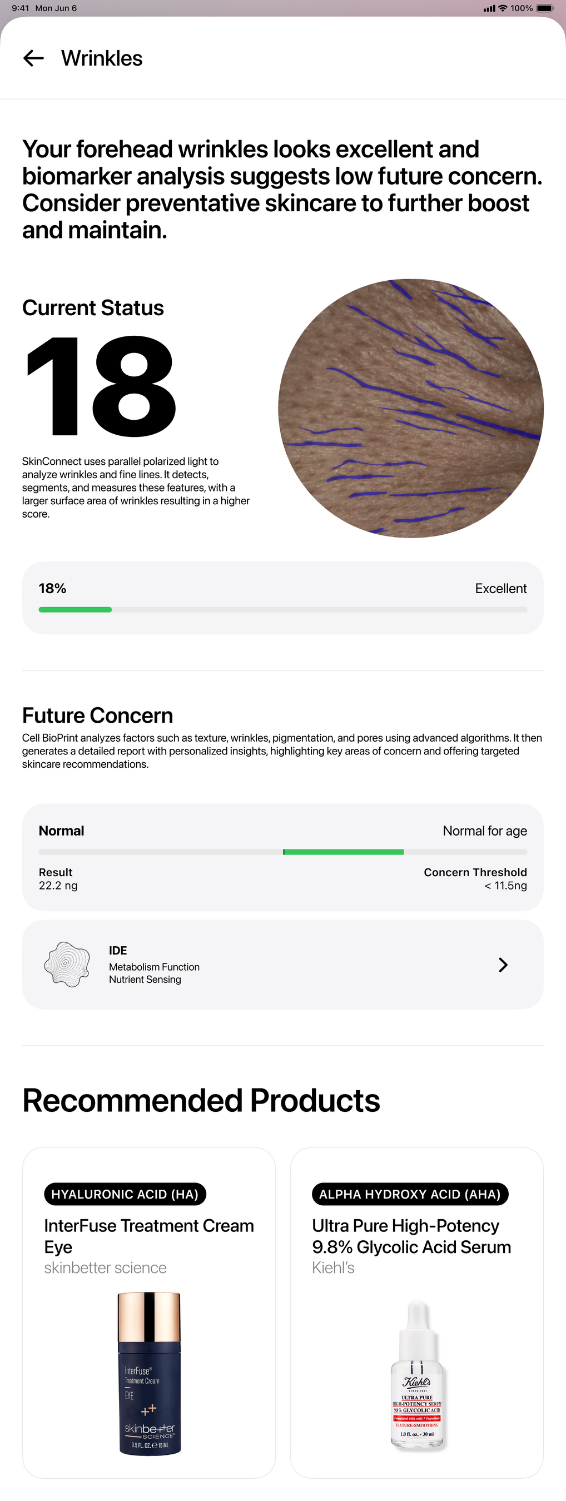Screen dimensions: 566x1501
Task: Tap the skinbetter science cream bottle image
Action: (x=149, y=1373)
